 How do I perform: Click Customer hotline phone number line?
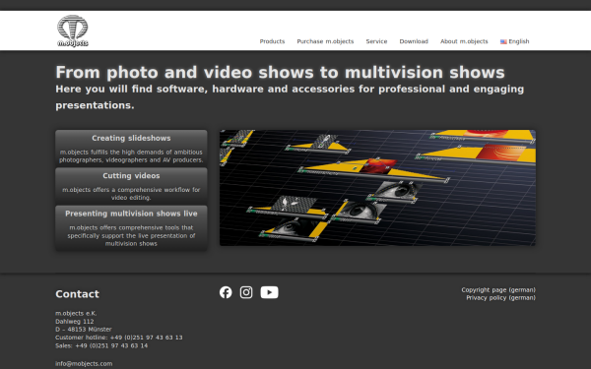point(119,338)
